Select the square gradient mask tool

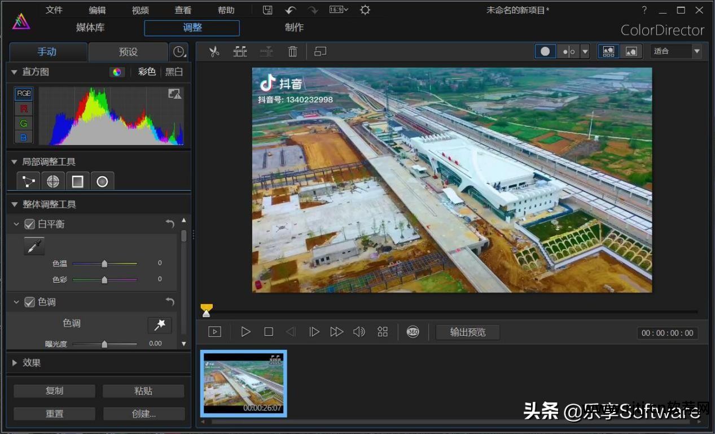point(78,181)
